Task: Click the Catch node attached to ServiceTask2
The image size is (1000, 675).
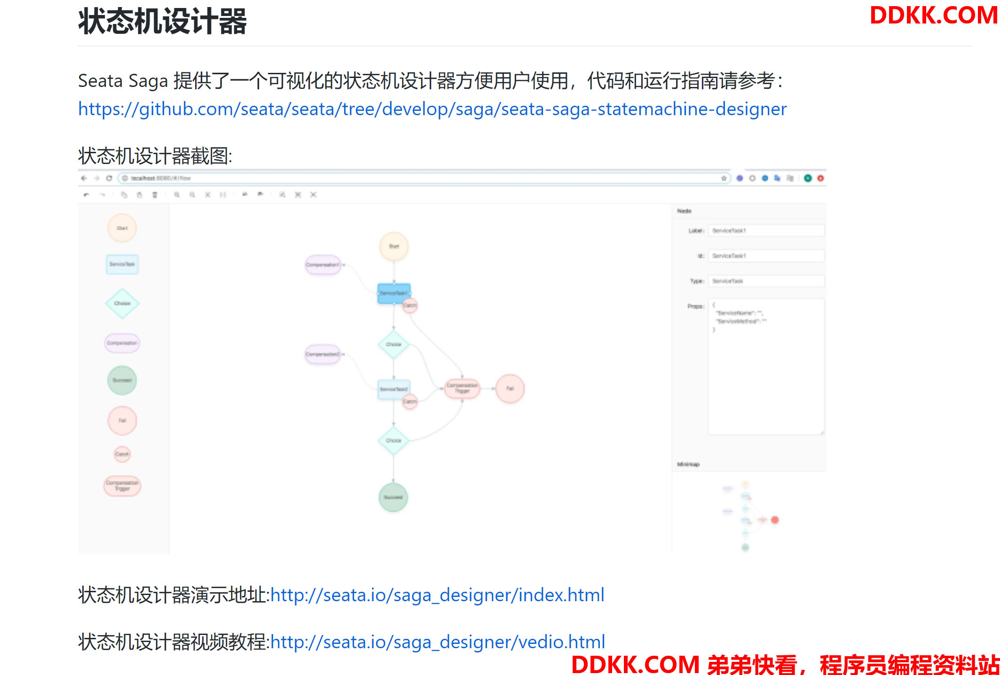Action: (410, 401)
